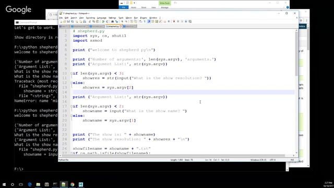Close the shepherd.py tab with its X
This screenshot has width=334, height=188.
(121, 27)
